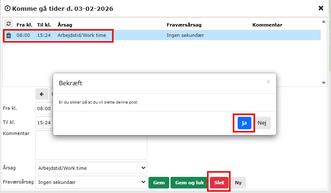Click the list scrollbar down arrow

(x=324, y=82)
